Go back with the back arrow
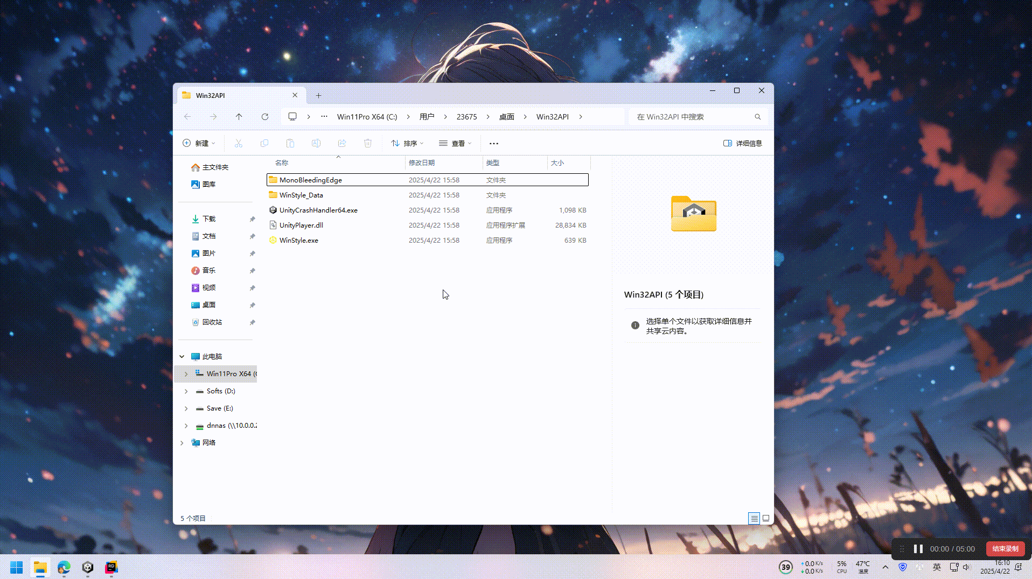This screenshot has height=579, width=1032. point(187,117)
